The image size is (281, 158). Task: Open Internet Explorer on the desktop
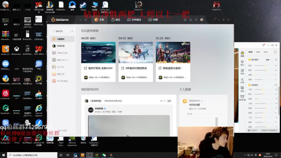pos(39,111)
